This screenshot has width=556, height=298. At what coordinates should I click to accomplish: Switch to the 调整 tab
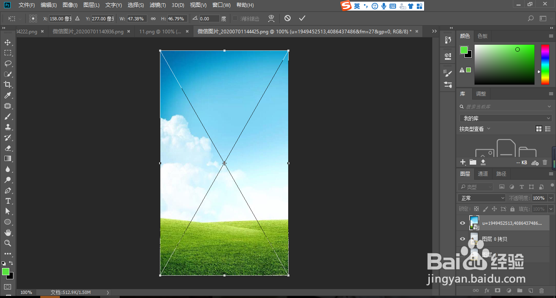(481, 94)
